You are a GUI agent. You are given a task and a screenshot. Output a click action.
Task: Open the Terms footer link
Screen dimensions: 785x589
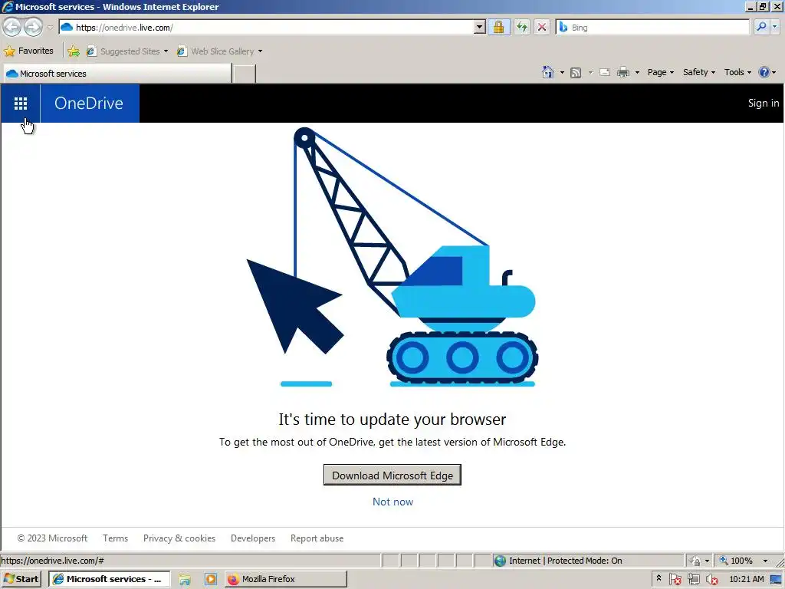(x=115, y=538)
